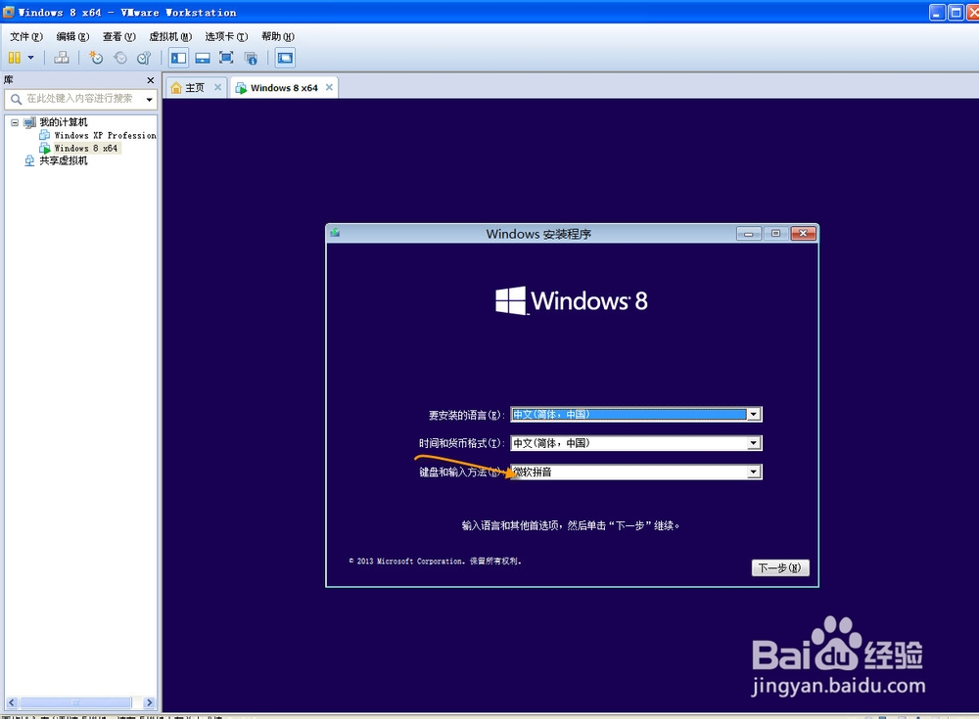Open the 编辑(E) menu
This screenshot has width=979, height=719.
72,36
